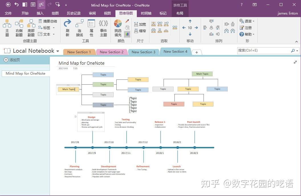Screen dimensions: 301x196
Task: Switch to the 时间轴 ribbon tab
Action: tap(146, 13)
